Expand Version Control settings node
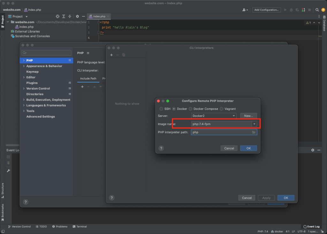 coord(24,89)
